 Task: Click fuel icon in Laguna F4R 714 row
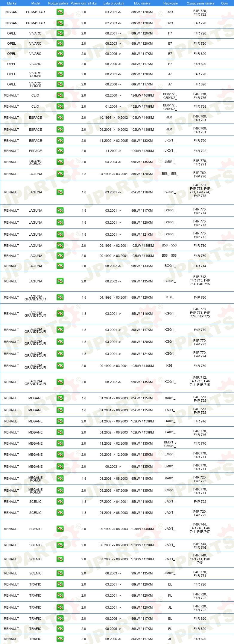coord(60,266)
